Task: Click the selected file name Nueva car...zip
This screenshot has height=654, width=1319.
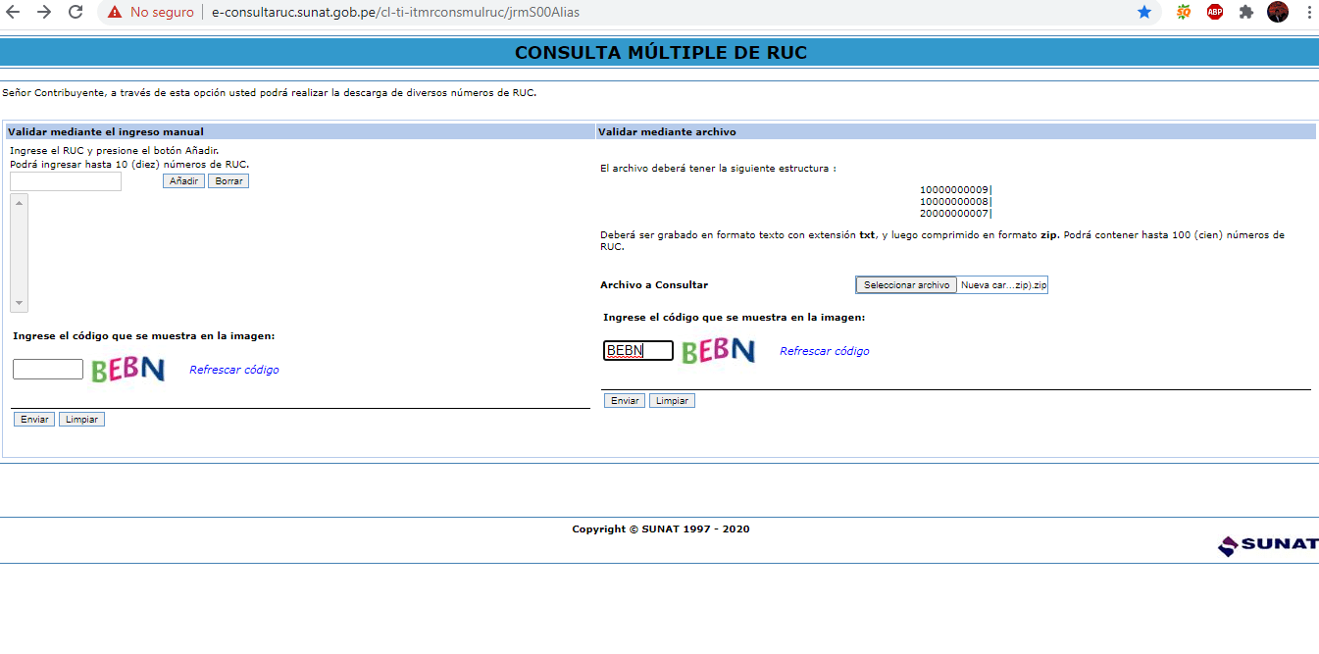Action: pyautogui.click(x=1004, y=285)
